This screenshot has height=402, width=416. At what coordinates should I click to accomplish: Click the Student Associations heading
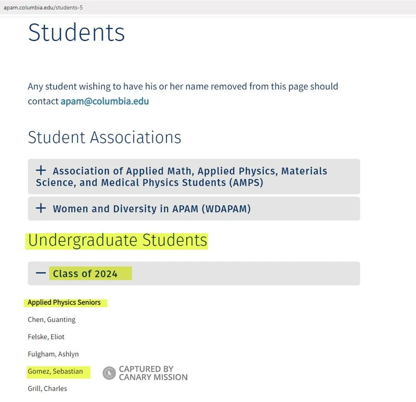click(105, 137)
